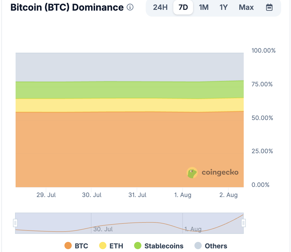Switch chart to 24H range
This screenshot has height=252, width=291.
tap(160, 8)
